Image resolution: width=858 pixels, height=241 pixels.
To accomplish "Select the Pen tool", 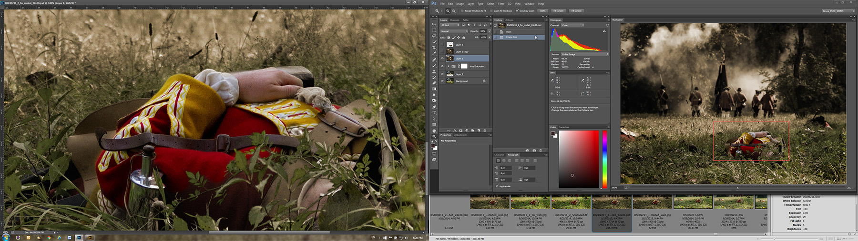I will point(434,107).
